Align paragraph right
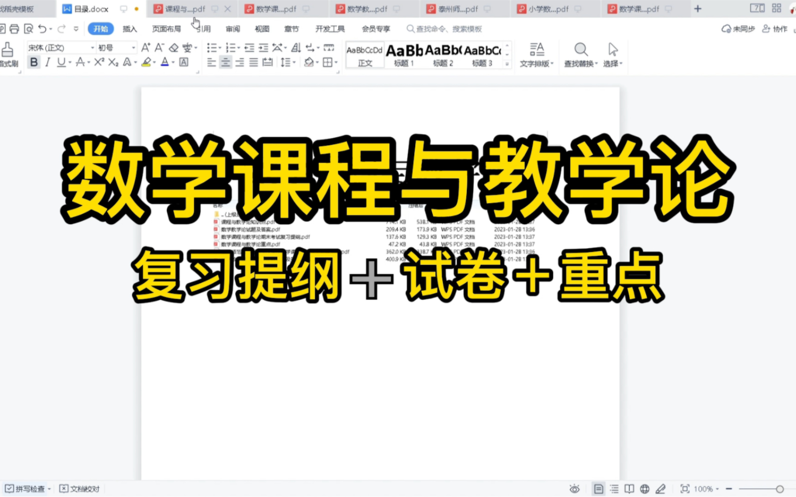 [240, 62]
